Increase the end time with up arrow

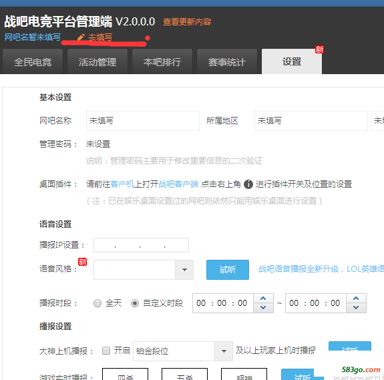tap(356, 299)
